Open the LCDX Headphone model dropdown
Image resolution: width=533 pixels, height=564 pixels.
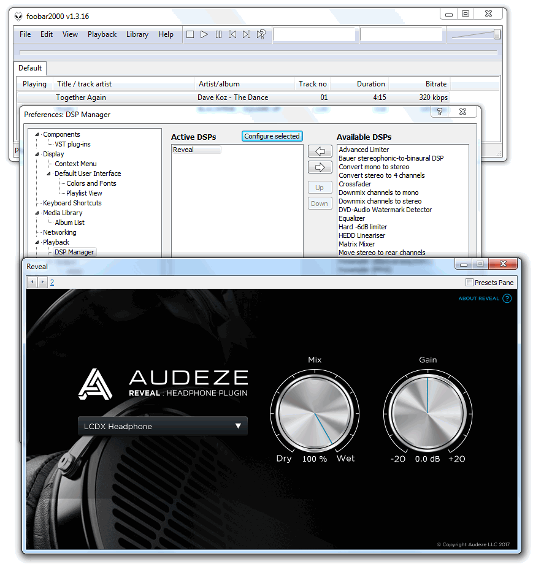coord(163,426)
